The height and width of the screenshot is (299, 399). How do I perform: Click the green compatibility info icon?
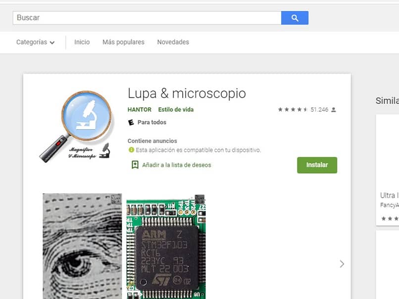point(131,150)
